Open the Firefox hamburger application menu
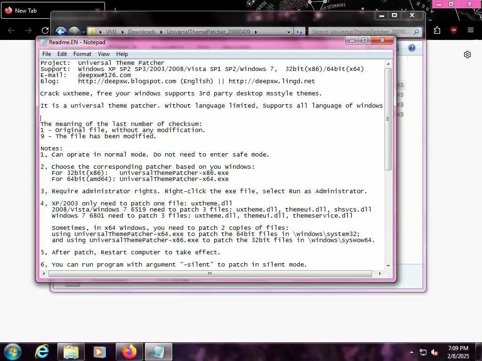The height and width of the screenshot is (361, 482). pos(470,30)
